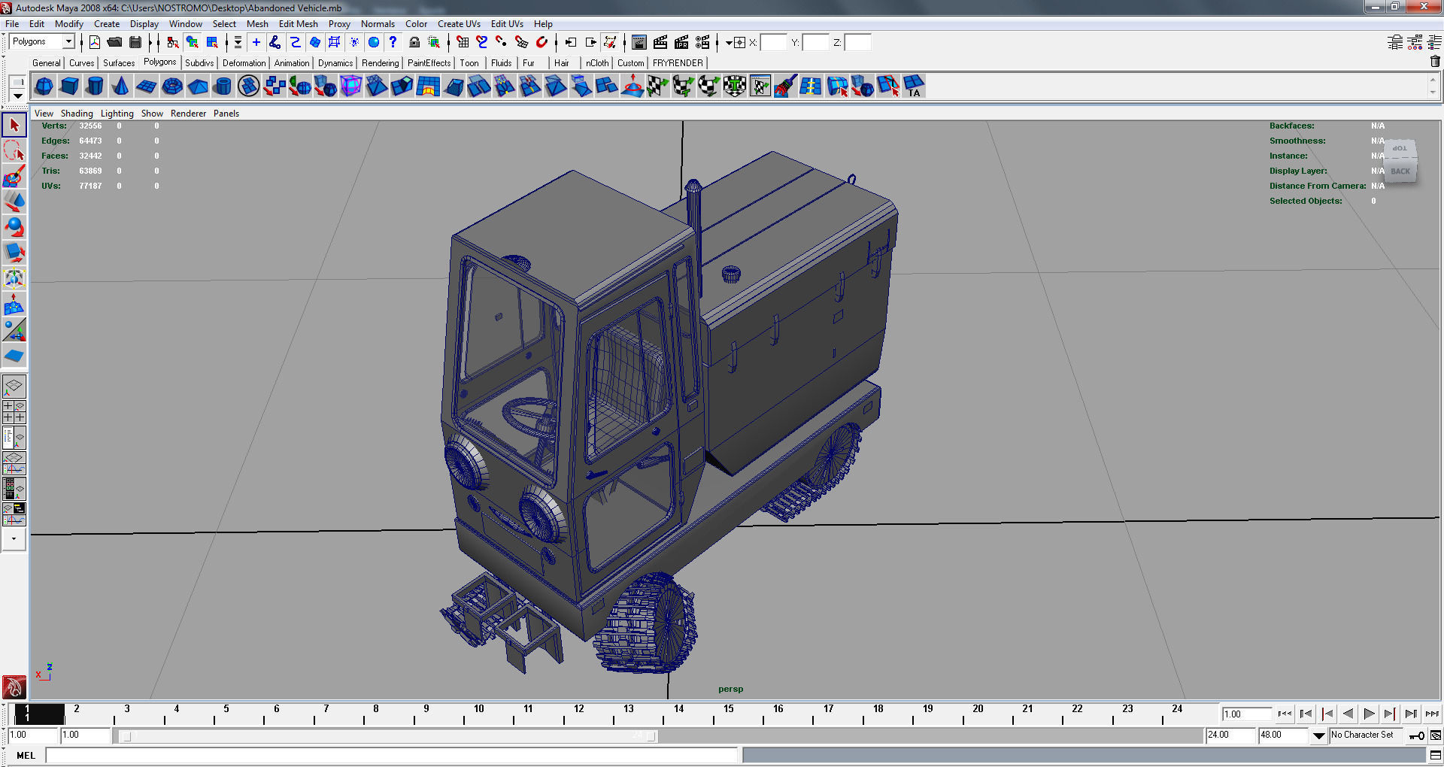Image resolution: width=1444 pixels, height=767 pixels.
Task: Open the viewport Shading menu
Action: click(77, 114)
